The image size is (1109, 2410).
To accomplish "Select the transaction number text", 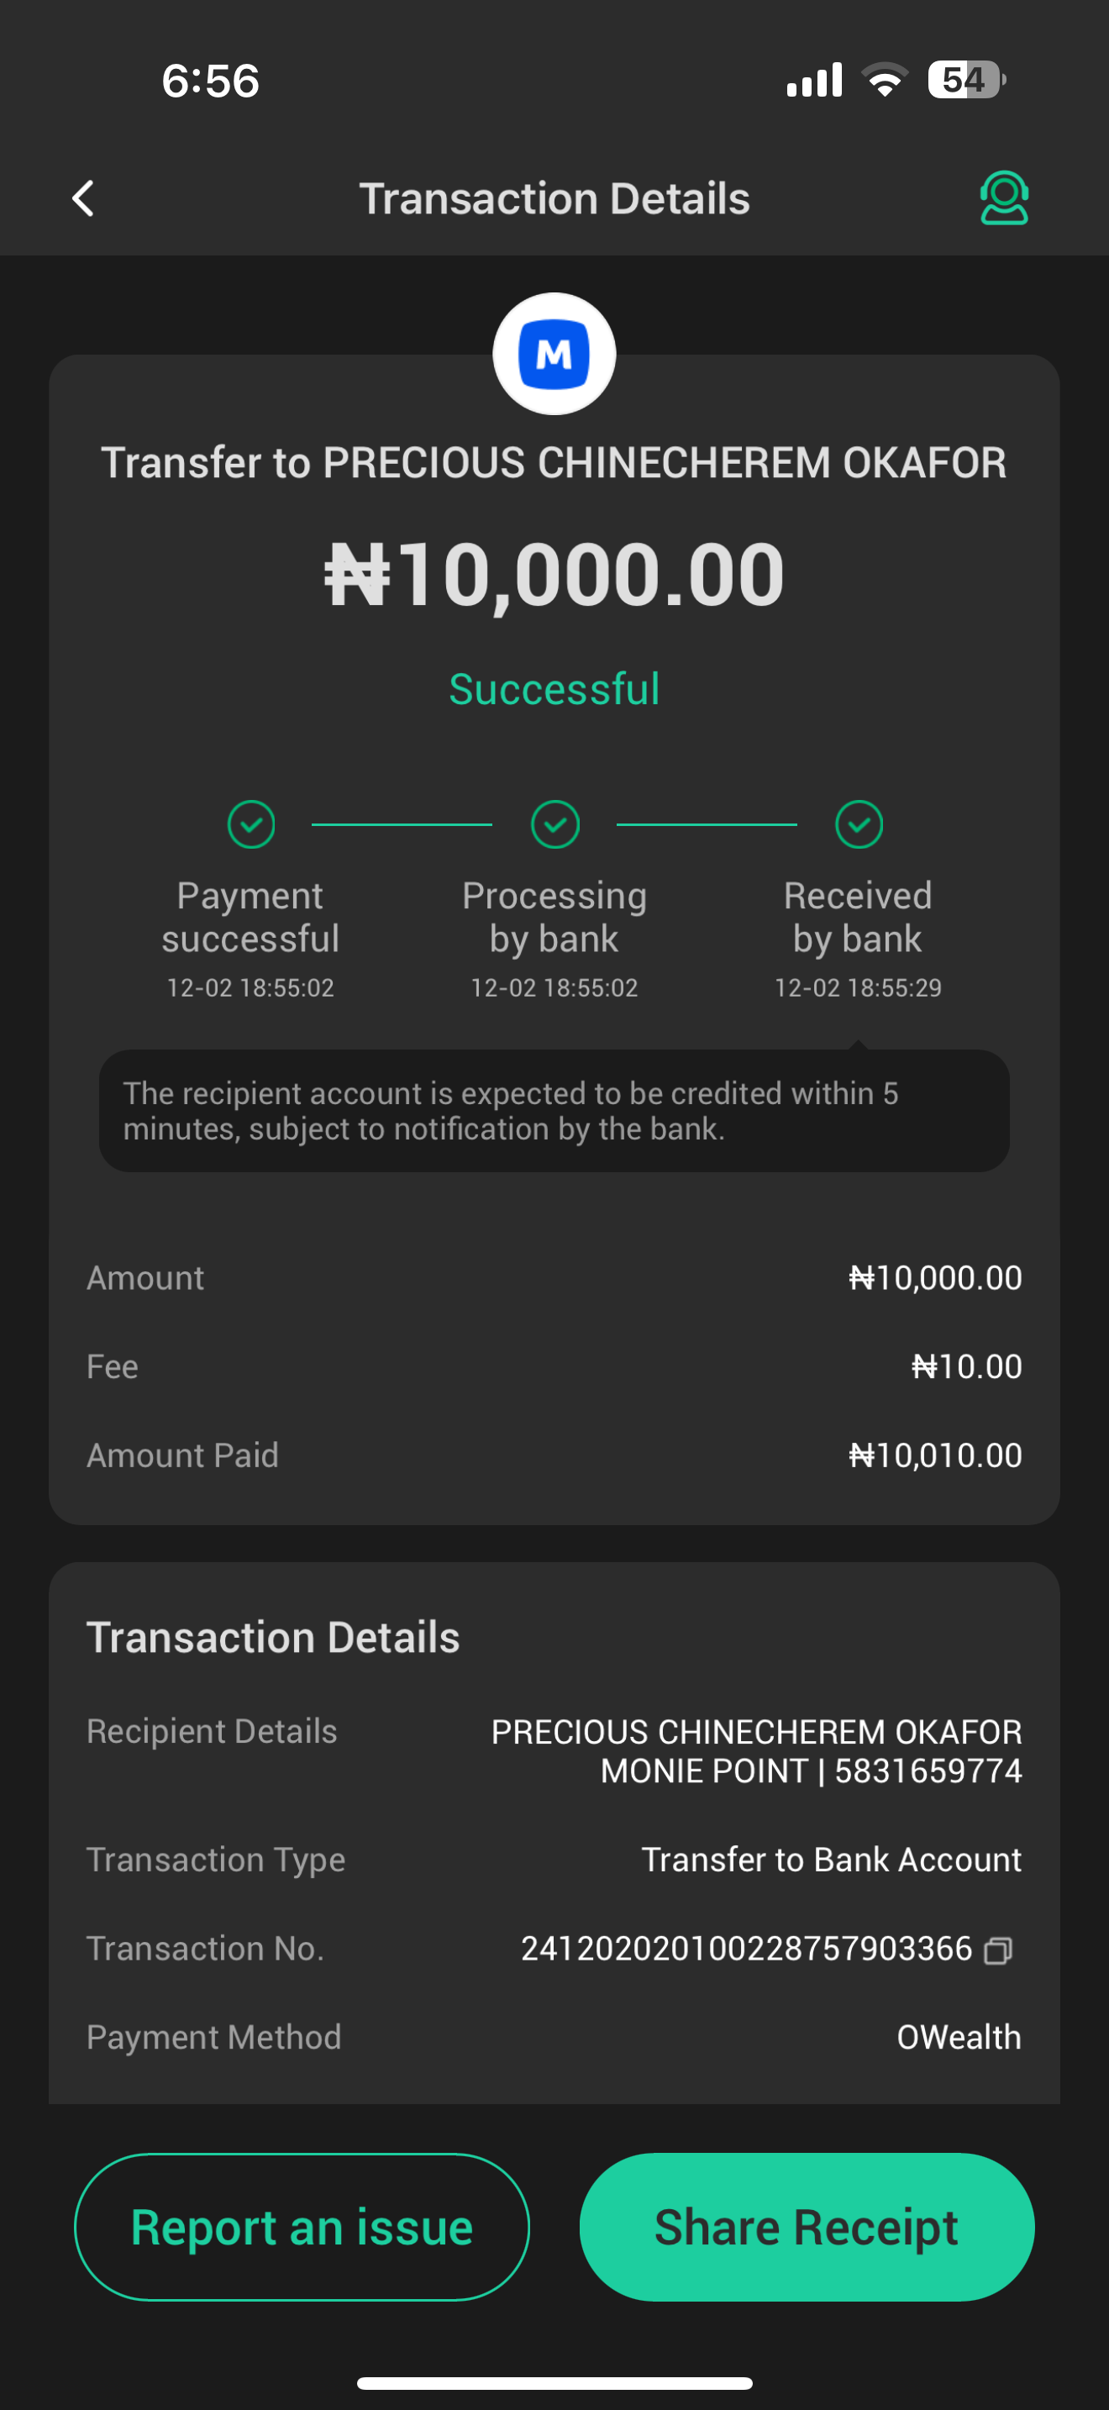I will pyautogui.click(x=746, y=1949).
